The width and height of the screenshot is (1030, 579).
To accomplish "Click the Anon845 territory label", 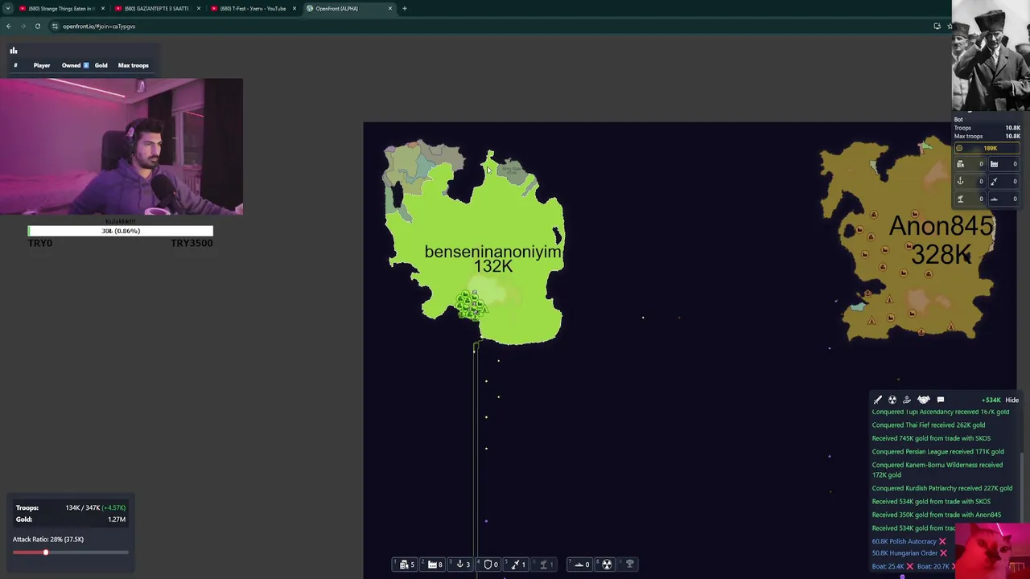I will [x=941, y=240].
